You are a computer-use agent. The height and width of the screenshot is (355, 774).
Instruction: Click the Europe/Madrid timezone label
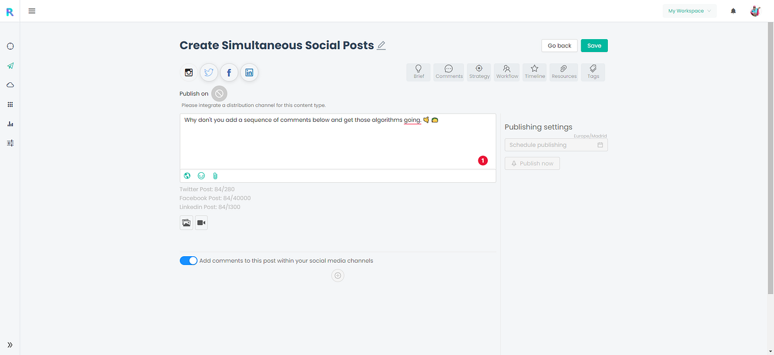pos(590,136)
